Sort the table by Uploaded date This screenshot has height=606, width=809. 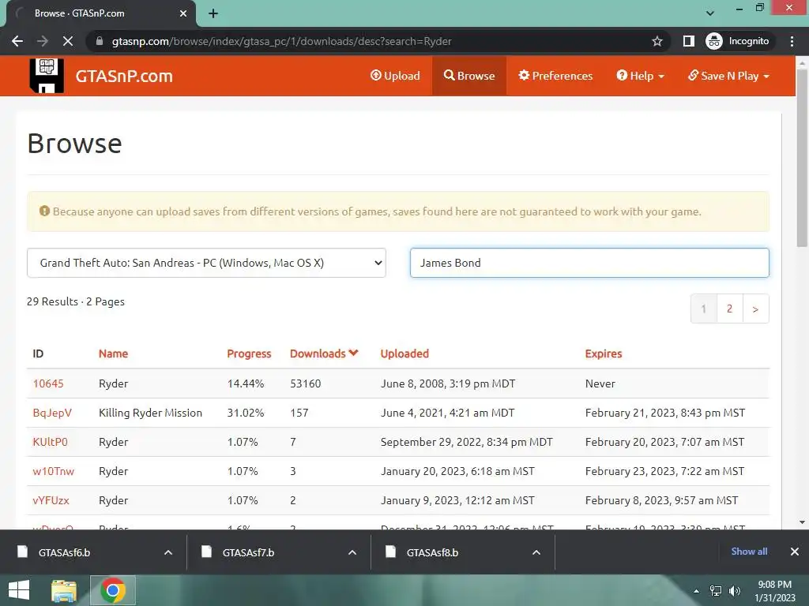404,353
